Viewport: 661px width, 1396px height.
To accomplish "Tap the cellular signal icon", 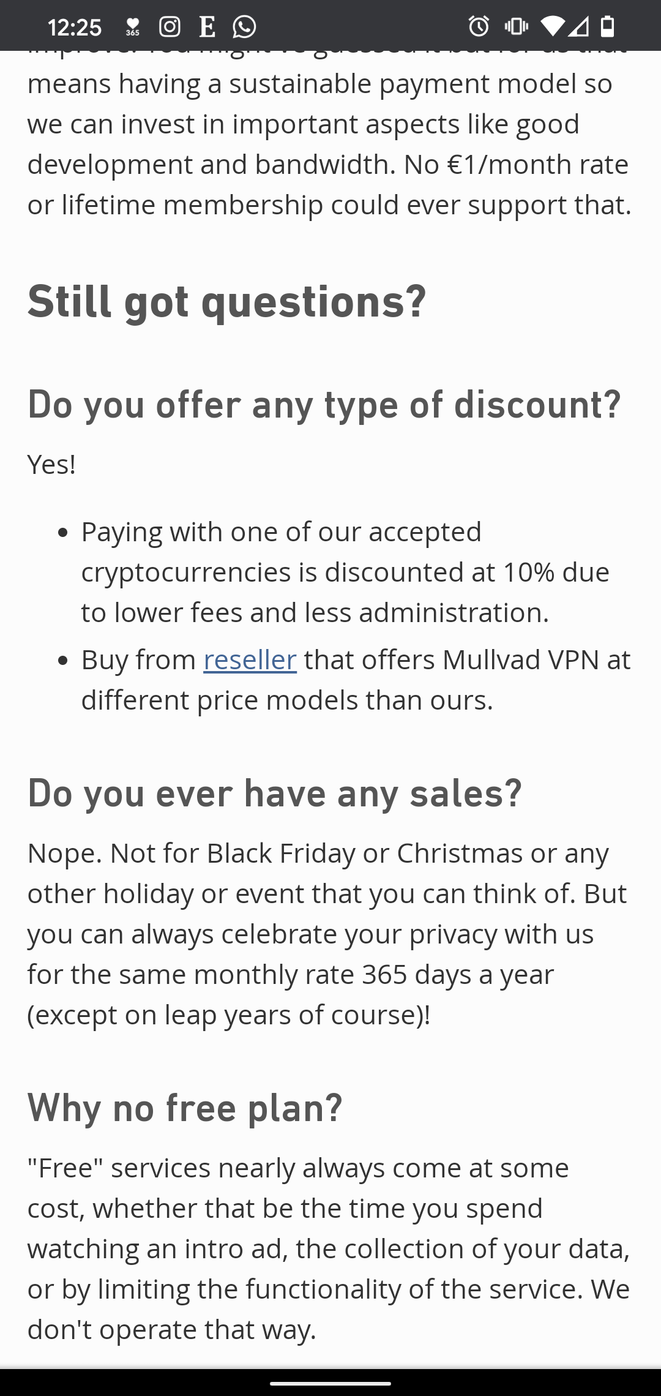I will (x=579, y=26).
